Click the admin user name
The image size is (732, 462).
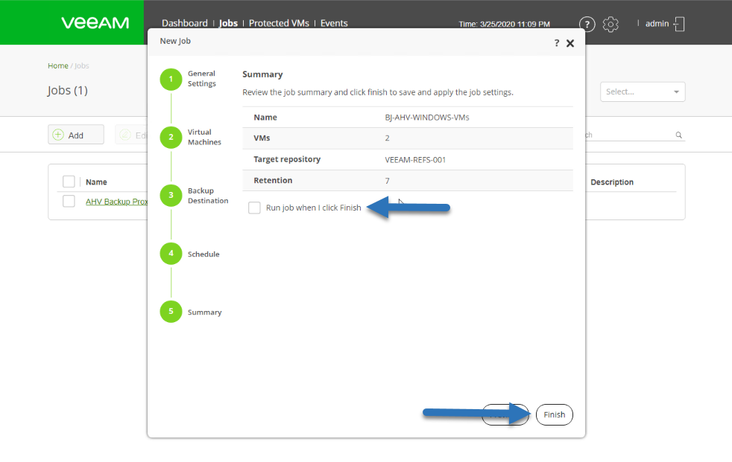point(657,24)
